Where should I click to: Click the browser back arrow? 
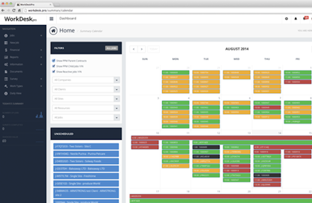pyautogui.click(x=3, y=10)
